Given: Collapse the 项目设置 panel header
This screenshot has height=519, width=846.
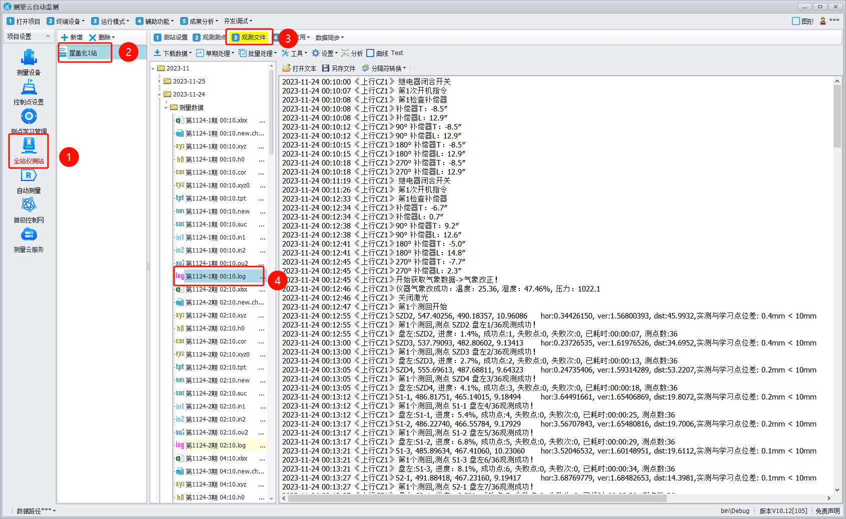Looking at the screenshot, I should pos(48,36).
